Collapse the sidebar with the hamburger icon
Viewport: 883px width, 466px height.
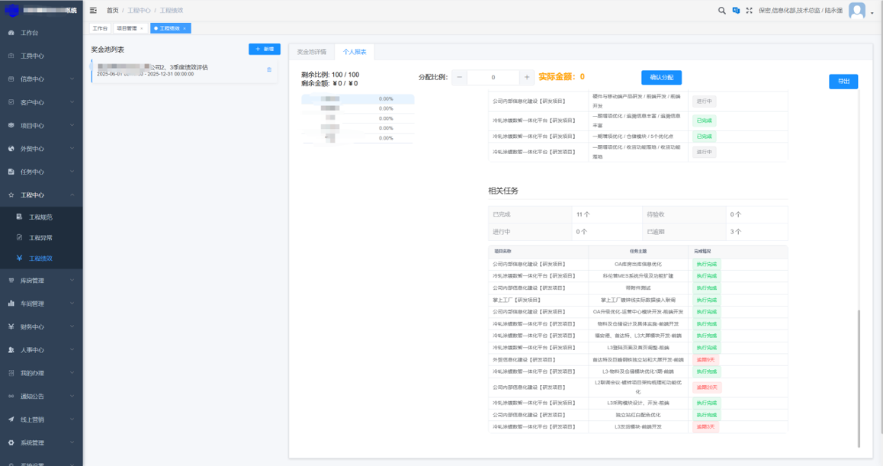pyautogui.click(x=92, y=11)
